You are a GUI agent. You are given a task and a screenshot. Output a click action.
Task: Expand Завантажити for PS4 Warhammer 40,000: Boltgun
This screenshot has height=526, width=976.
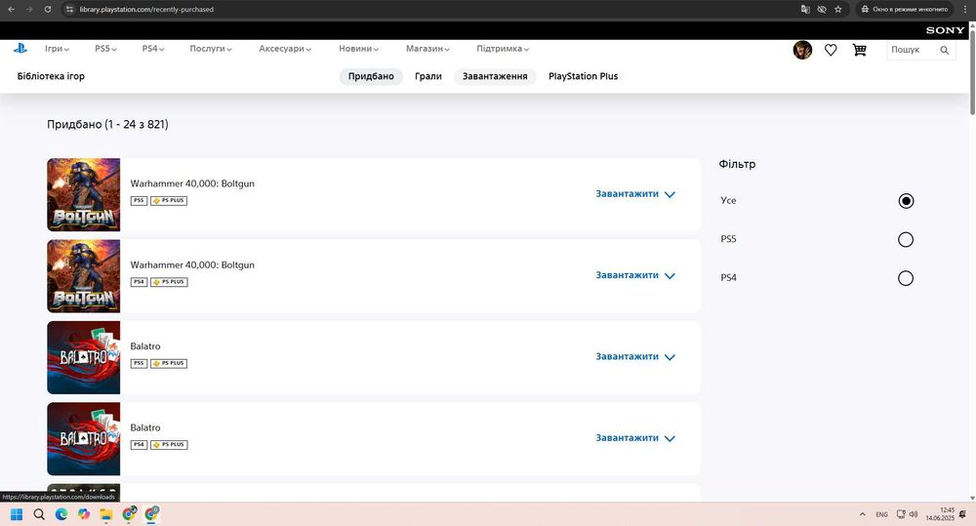tap(635, 275)
